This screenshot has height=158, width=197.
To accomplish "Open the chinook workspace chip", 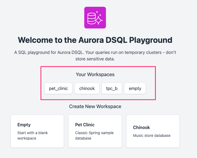I will click(87, 88).
